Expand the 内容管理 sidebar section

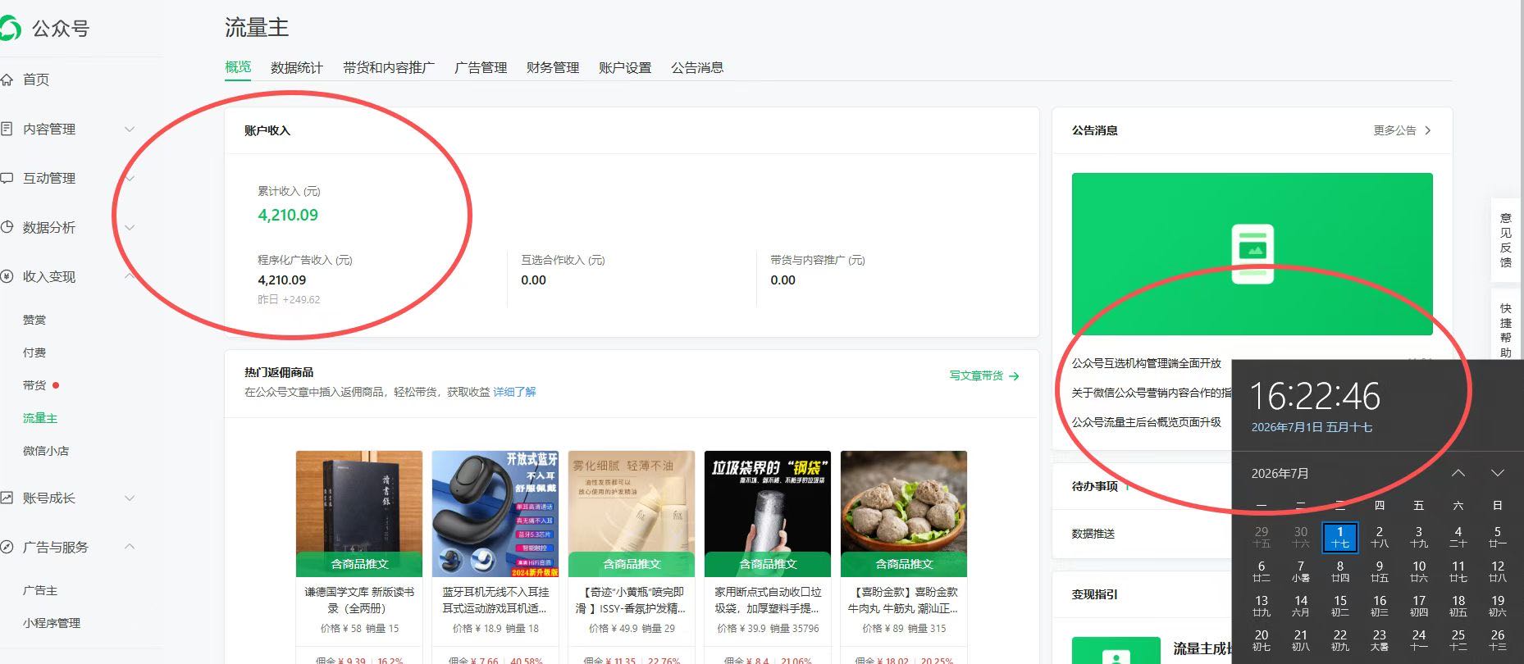coord(130,130)
